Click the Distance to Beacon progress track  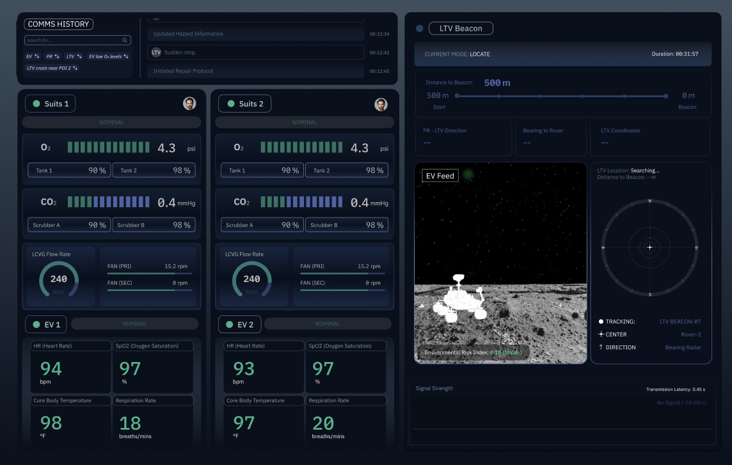coord(561,96)
